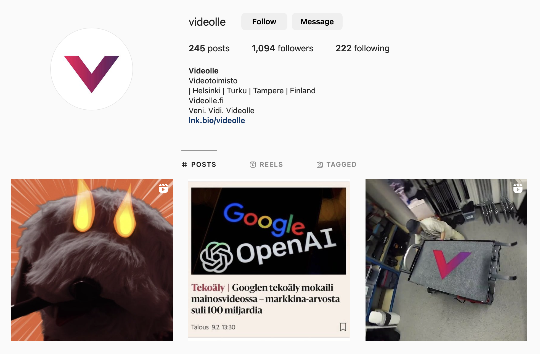Click the videolle username heading
Screen dimensions: 540x354
tap(207, 22)
